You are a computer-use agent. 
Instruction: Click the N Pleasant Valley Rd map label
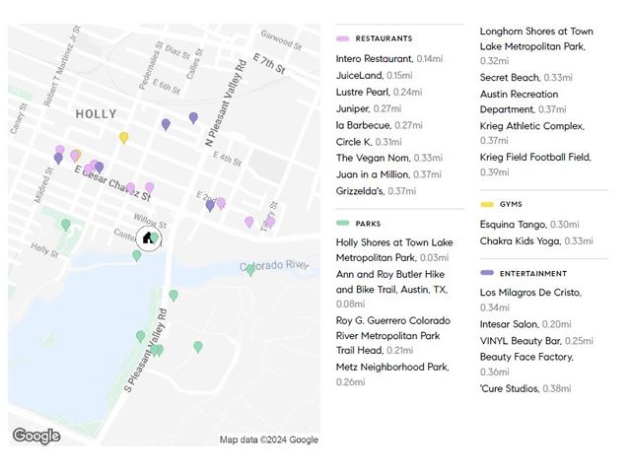226,102
